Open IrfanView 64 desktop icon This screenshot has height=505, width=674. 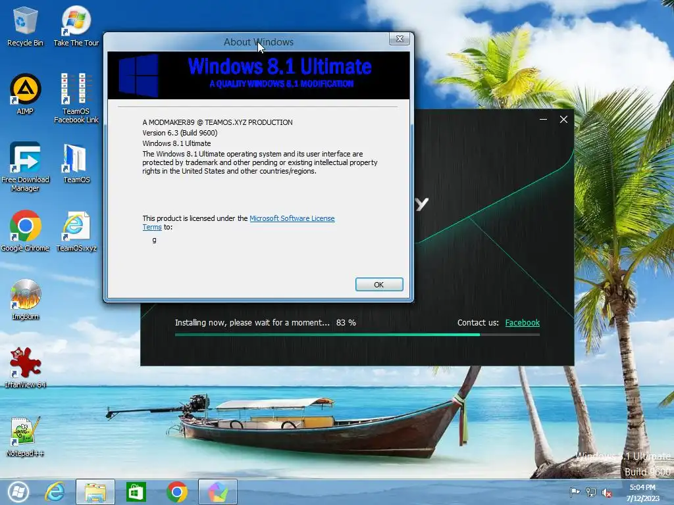[x=25, y=368]
